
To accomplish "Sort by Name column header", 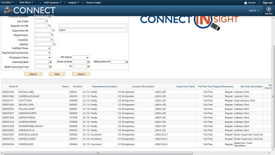I will pos(65,87).
